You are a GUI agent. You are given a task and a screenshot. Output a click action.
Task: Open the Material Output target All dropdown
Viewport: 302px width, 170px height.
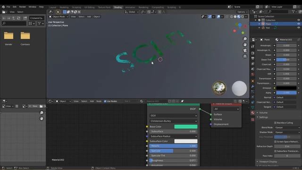coord(226,109)
